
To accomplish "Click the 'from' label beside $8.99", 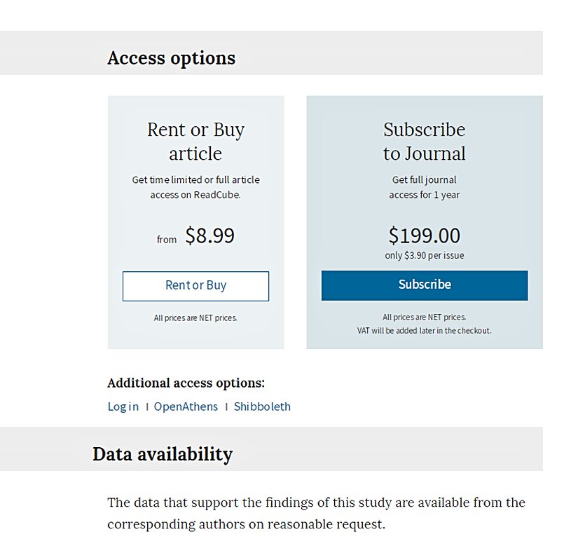I will tap(167, 240).
